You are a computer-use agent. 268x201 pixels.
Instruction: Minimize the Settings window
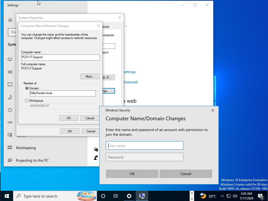point(183,5)
